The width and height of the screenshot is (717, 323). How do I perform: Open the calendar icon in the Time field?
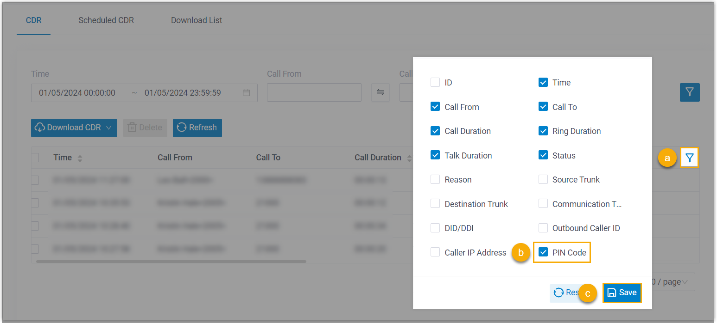[246, 92]
